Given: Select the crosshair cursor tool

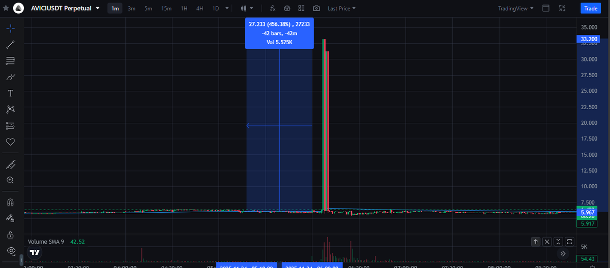Looking at the screenshot, I should click(11, 28).
